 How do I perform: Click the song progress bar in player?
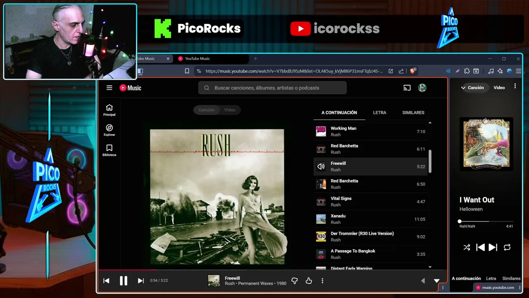272,270
